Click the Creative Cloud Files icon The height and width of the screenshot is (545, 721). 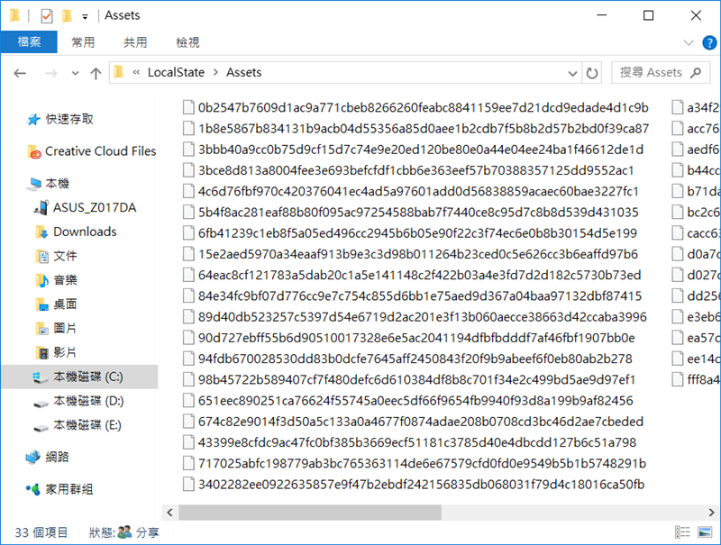tap(34, 151)
